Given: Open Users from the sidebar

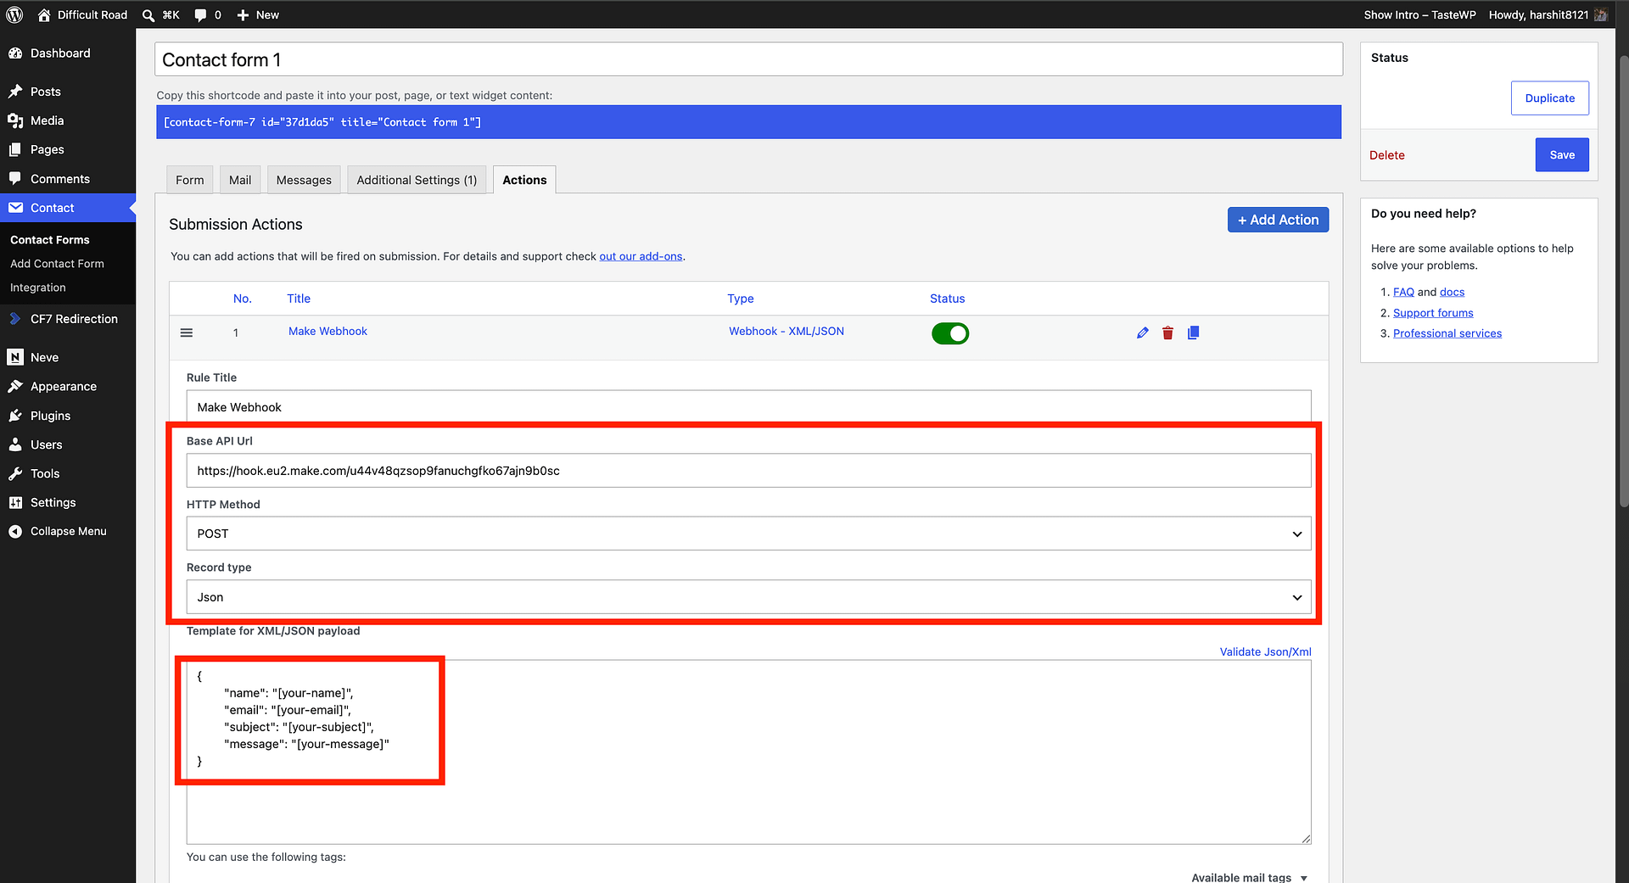Looking at the screenshot, I should point(68,444).
